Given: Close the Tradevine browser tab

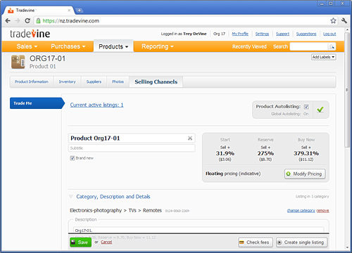Looking at the screenshot, I should 69,11.
